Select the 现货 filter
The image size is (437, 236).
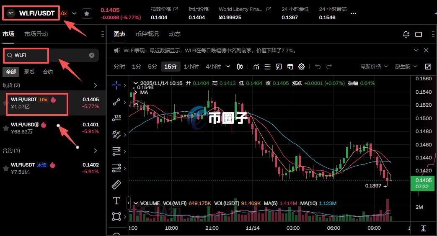(x=29, y=72)
